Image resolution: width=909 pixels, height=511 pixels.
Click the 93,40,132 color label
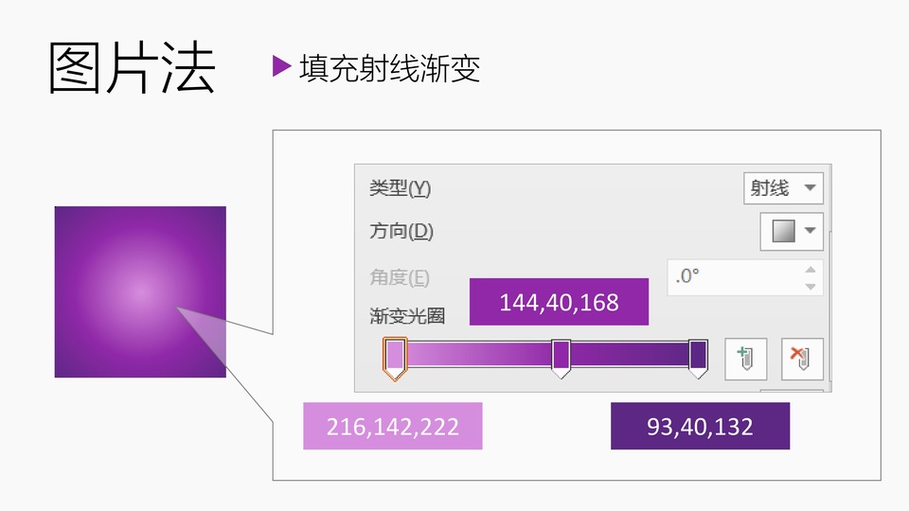pos(700,426)
